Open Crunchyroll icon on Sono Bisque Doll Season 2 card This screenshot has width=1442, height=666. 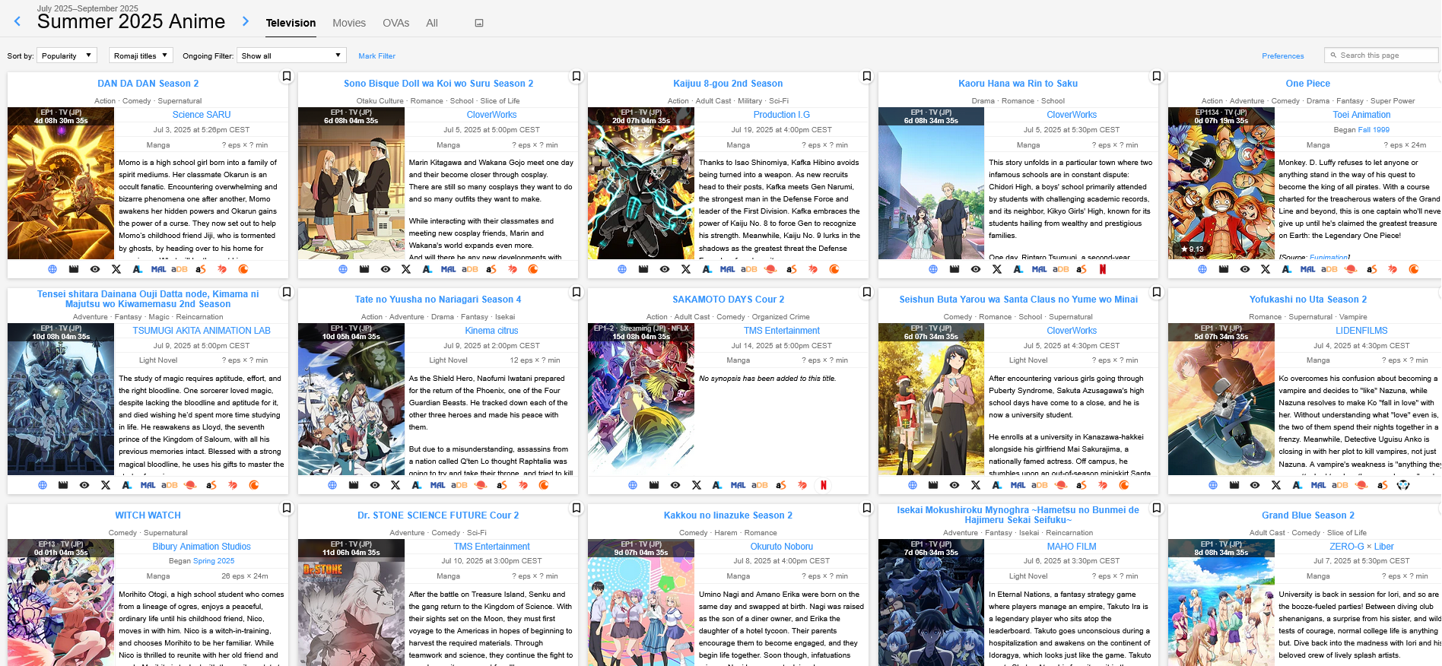pos(533,269)
